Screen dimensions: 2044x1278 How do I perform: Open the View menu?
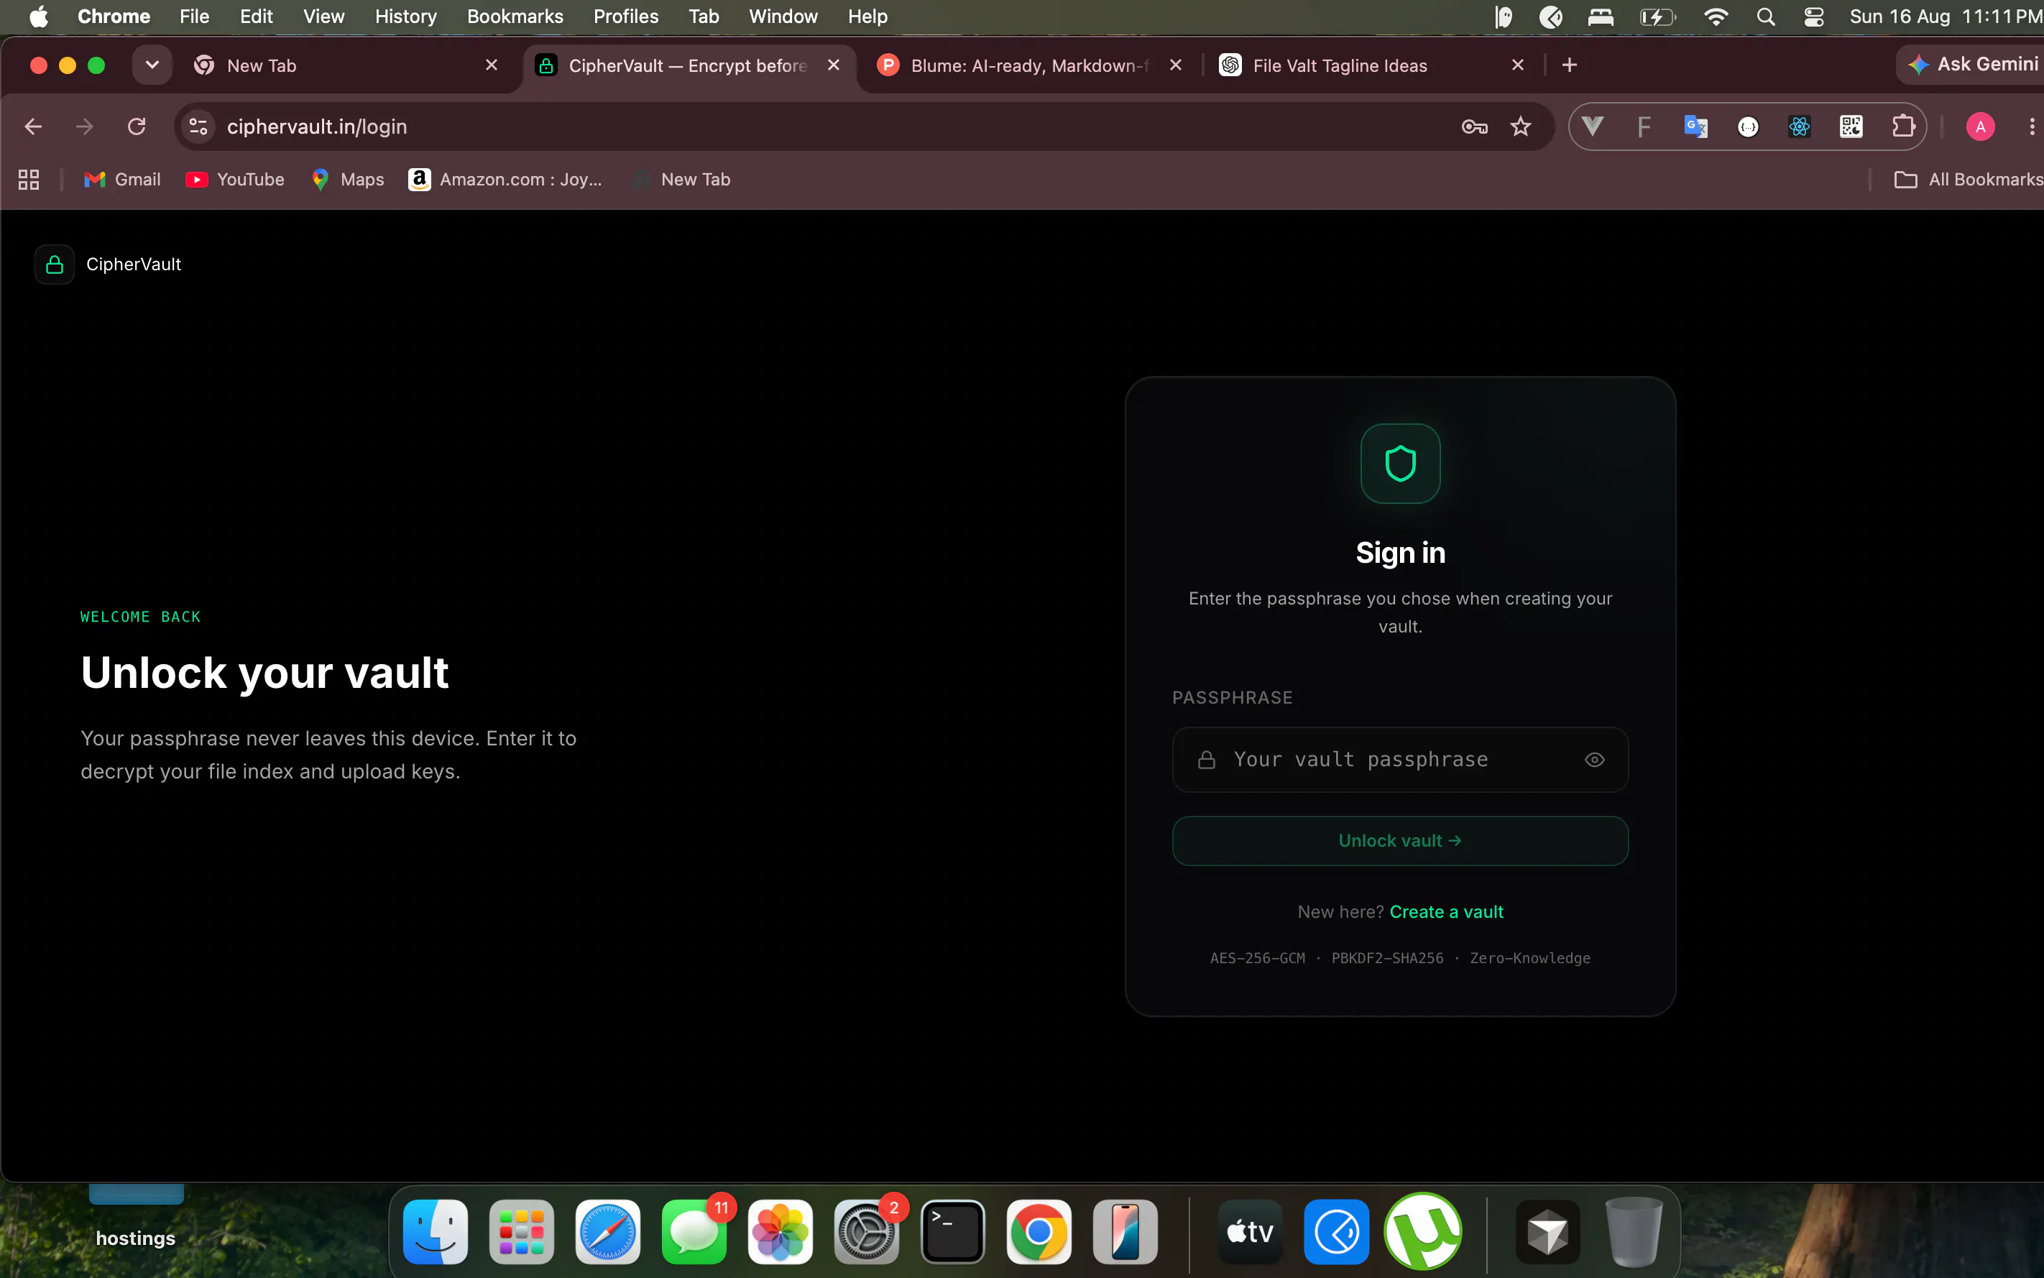[x=323, y=16]
